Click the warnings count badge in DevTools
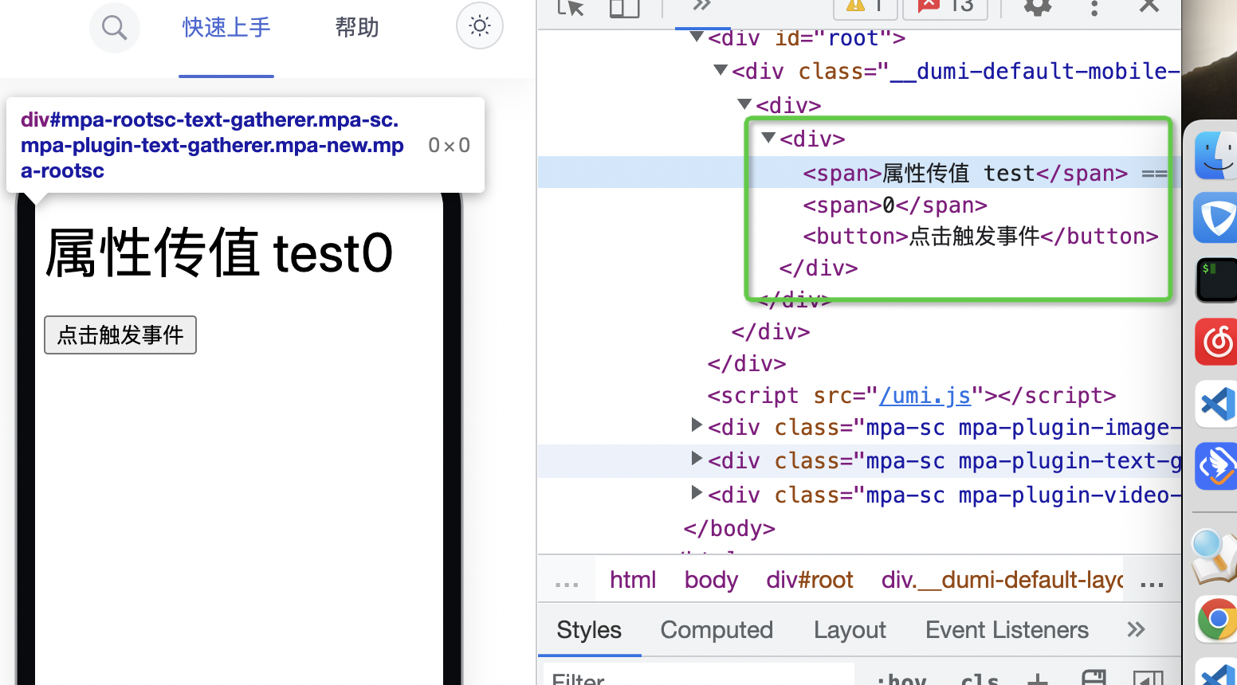This screenshot has height=685, width=1237. (x=866, y=6)
